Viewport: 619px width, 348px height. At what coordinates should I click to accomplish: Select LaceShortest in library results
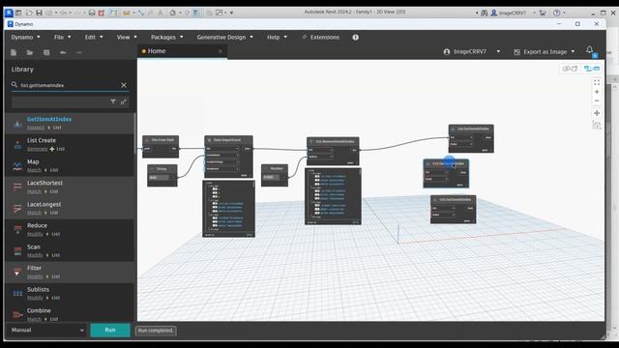(x=70, y=187)
